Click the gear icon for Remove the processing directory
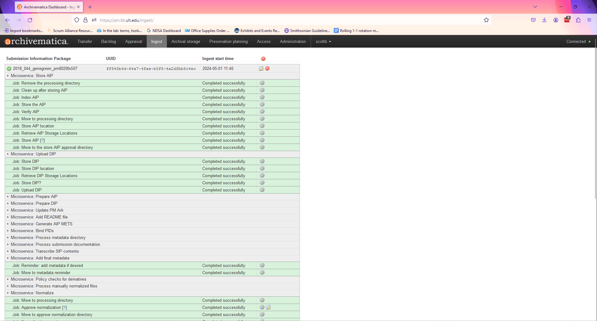This screenshot has height=321, width=597. [x=262, y=83]
